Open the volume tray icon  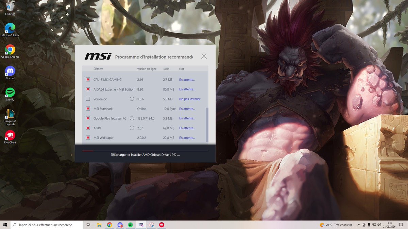click(379, 225)
